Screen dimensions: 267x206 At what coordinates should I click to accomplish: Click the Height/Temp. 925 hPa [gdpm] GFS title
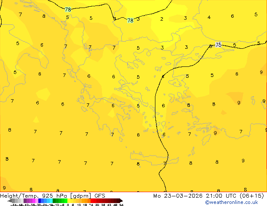coord(53,196)
